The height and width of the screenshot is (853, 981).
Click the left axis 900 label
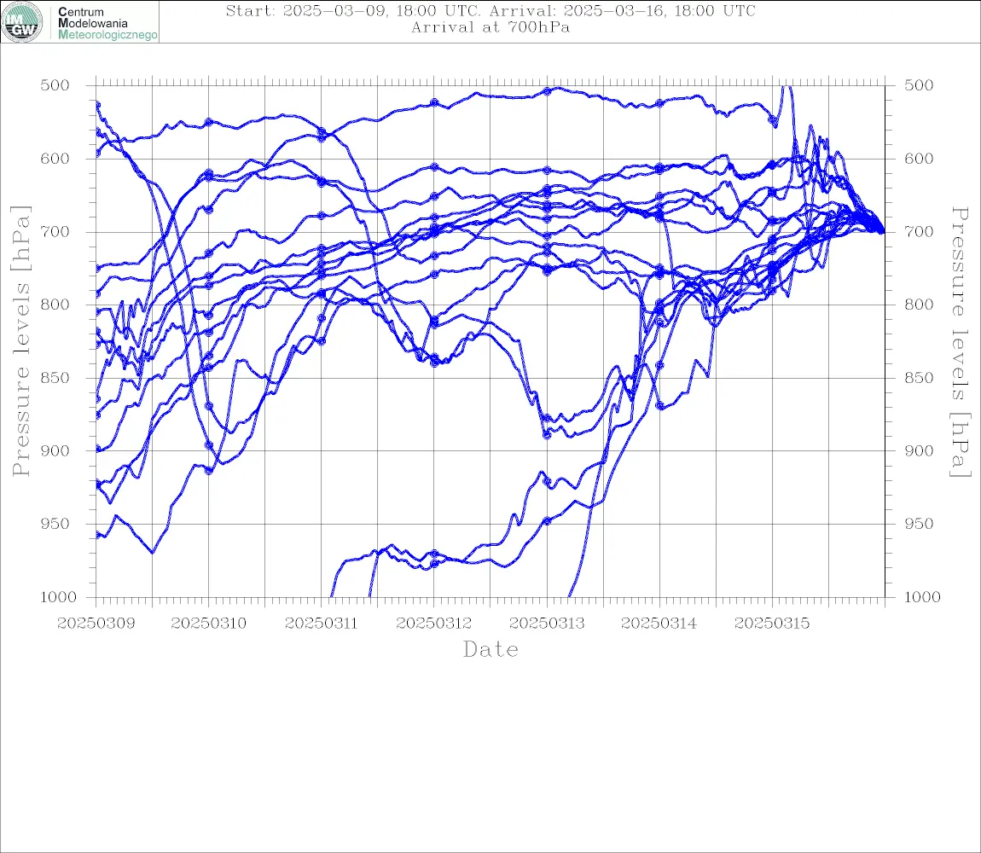(x=55, y=450)
